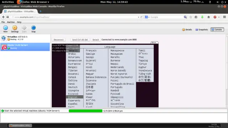
Task: Click the Disconnect button
Action: coord(58,40)
